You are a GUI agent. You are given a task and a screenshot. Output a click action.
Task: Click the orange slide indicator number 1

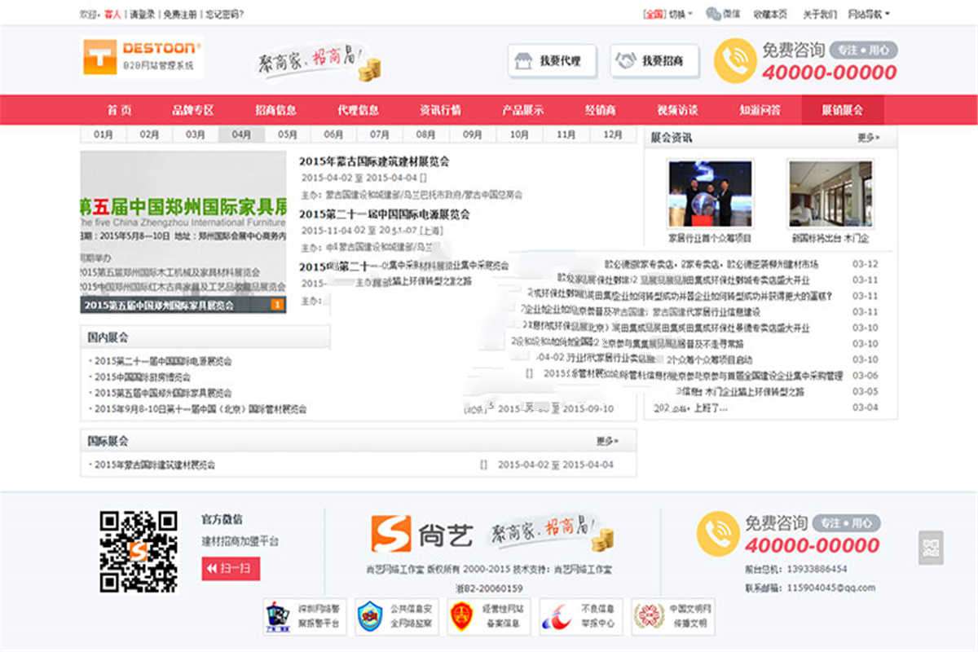click(x=277, y=305)
